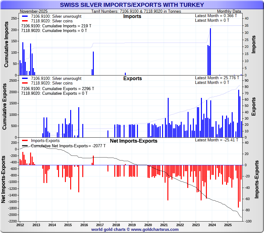Image resolution: width=264 pixels, height=233 pixels.
Task: Click '7118.9020: Cumulative Exports = 0 T' text
Action: click(x=54, y=94)
